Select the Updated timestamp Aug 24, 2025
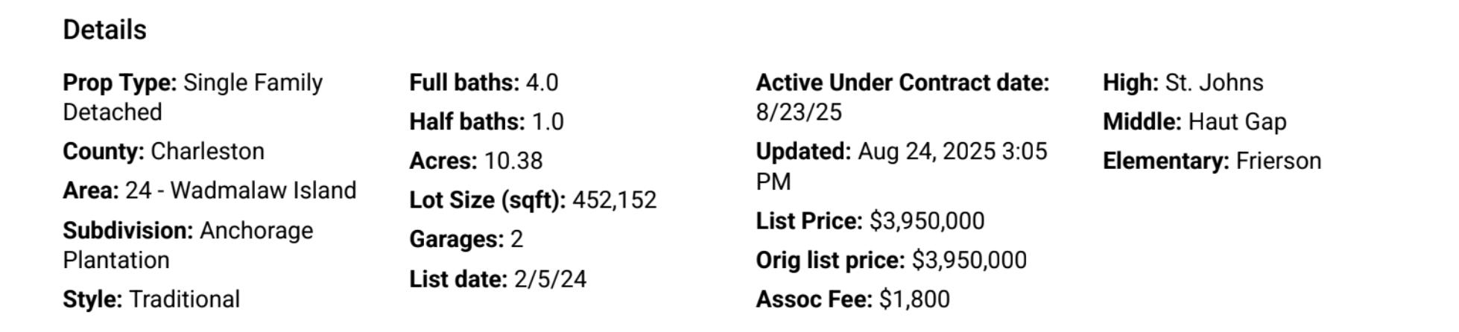 (x=927, y=152)
